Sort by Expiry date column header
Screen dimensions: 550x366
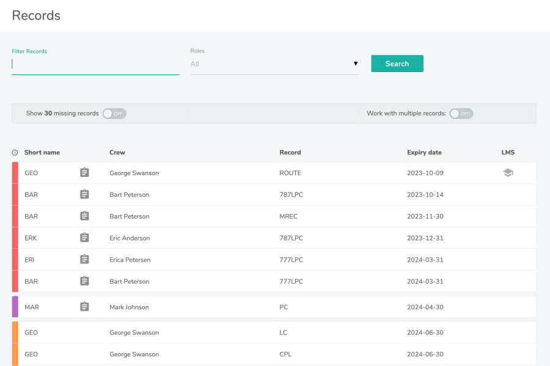click(x=424, y=152)
